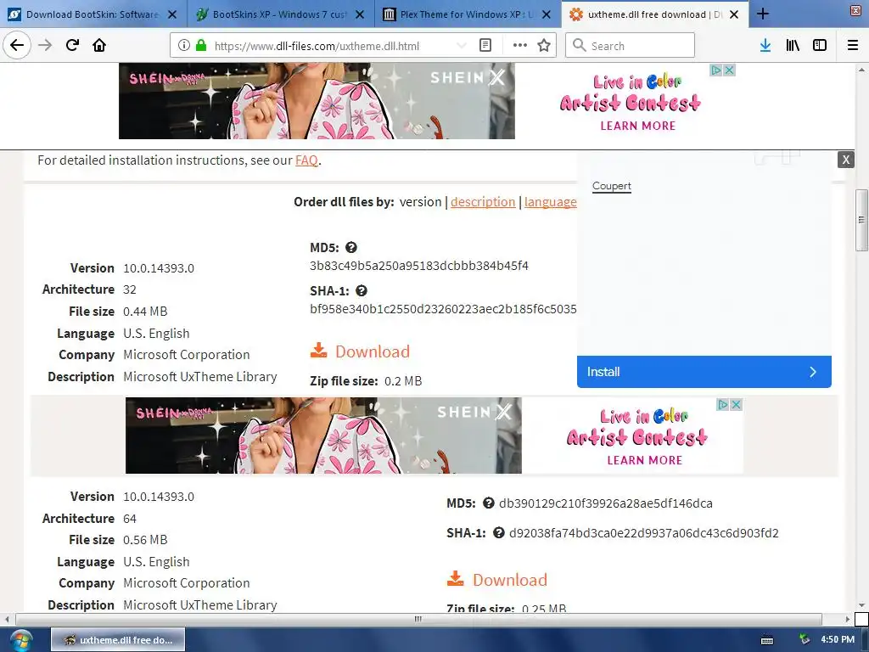Click LEARN MORE in second ad

645,460
